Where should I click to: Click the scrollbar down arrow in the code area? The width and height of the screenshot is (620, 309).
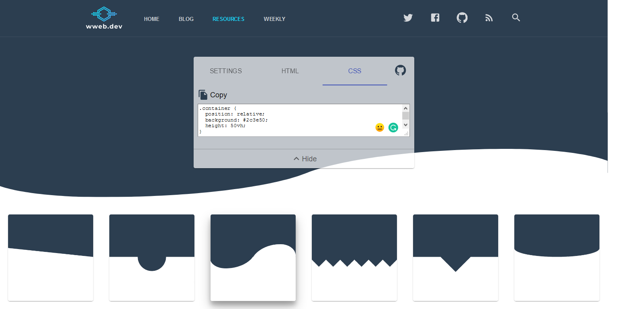405,125
